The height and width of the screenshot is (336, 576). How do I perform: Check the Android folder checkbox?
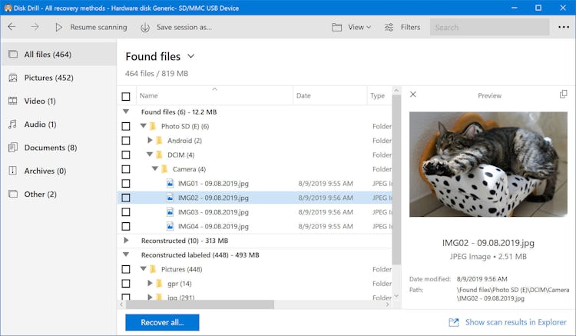coord(126,141)
